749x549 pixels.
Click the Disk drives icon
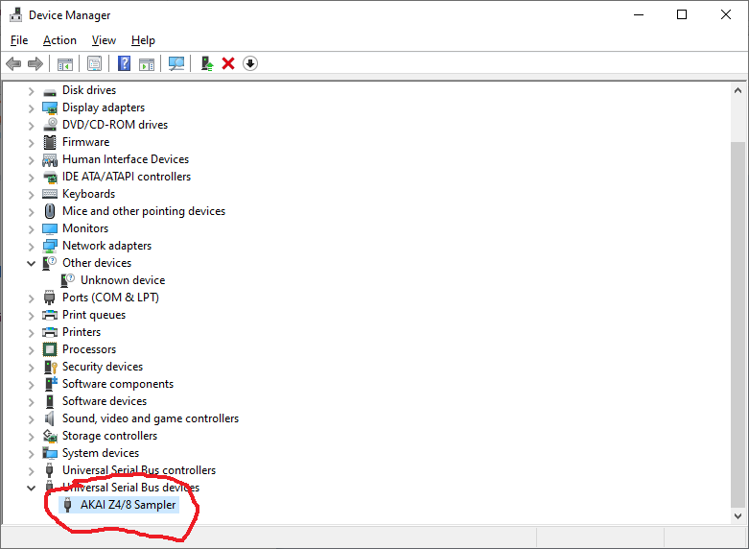tap(50, 91)
